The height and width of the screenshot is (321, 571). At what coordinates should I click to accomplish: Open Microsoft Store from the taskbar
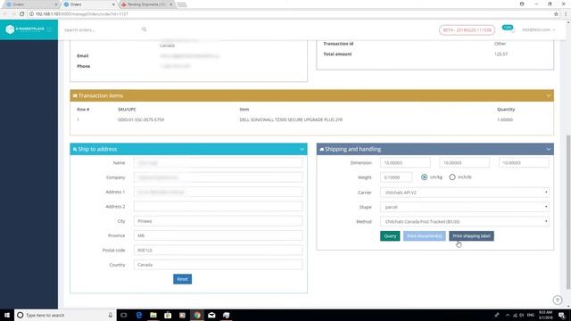(168, 315)
